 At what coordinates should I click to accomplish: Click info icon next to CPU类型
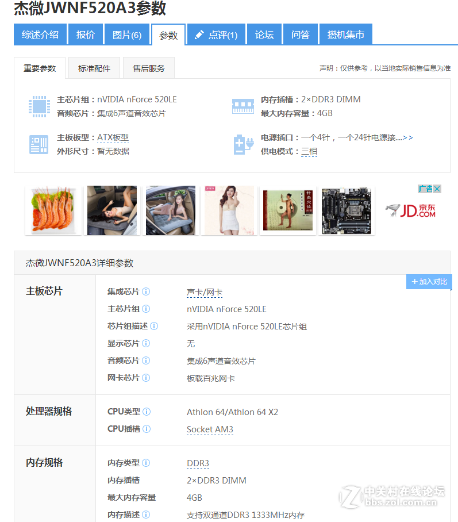[147, 412]
